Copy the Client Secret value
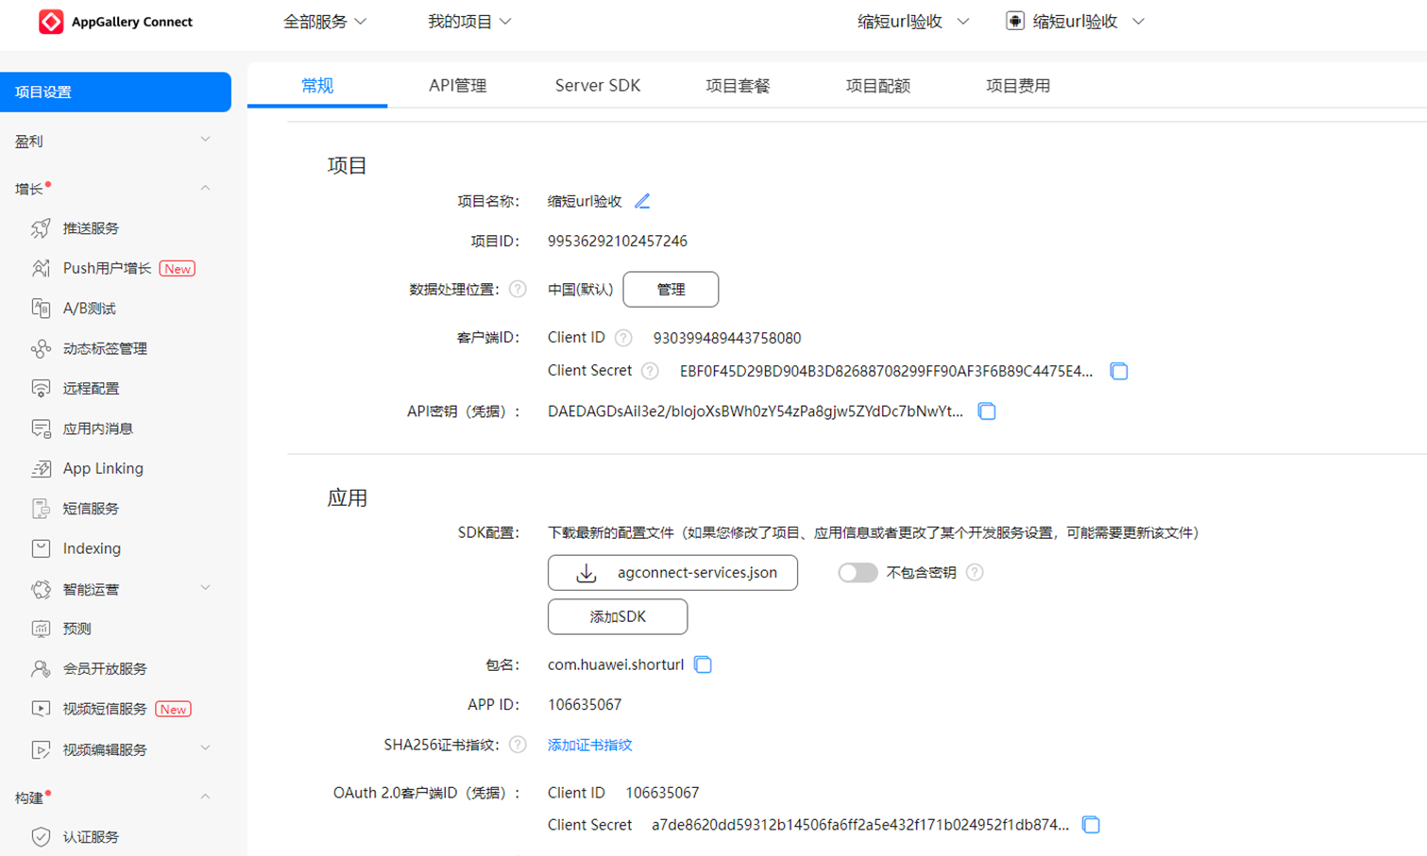The height and width of the screenshot is (856, 1427). [x=1119, y=372]
